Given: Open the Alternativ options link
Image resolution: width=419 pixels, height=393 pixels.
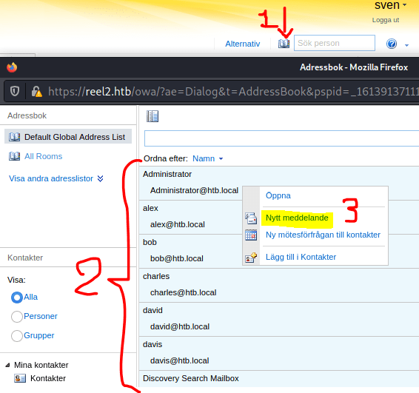Looking at the screenshot, I should coord(242,44).
